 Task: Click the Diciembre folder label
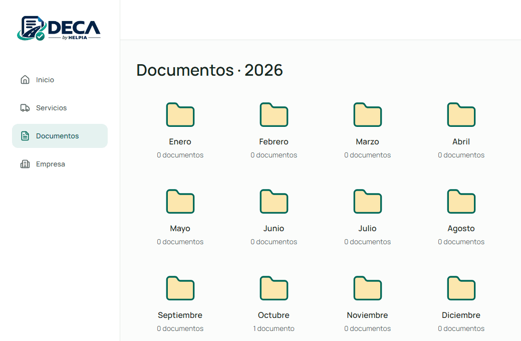point(461,315)
